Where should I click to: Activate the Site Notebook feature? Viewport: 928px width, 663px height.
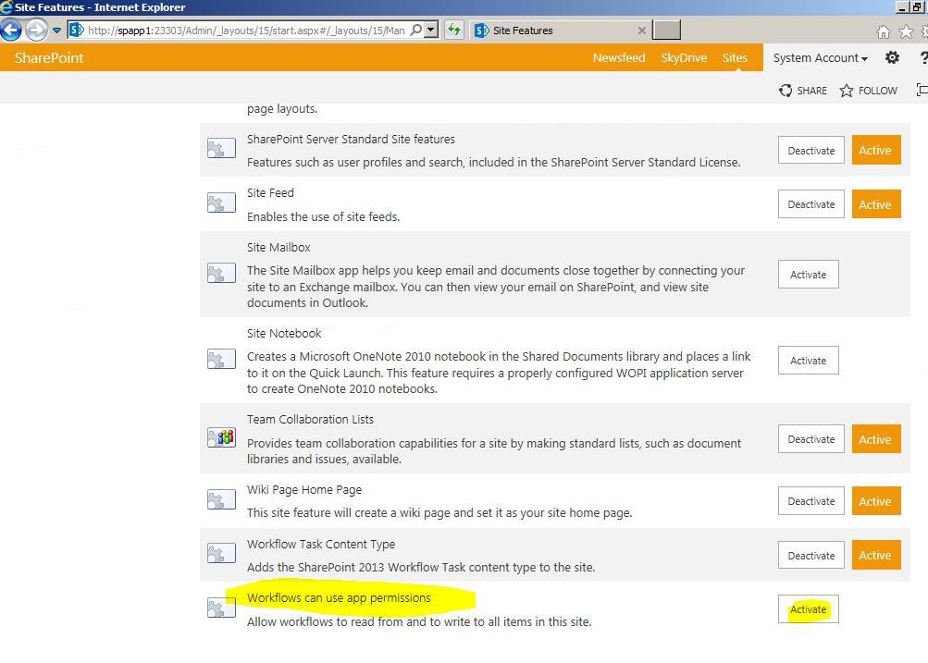[808, 361]
